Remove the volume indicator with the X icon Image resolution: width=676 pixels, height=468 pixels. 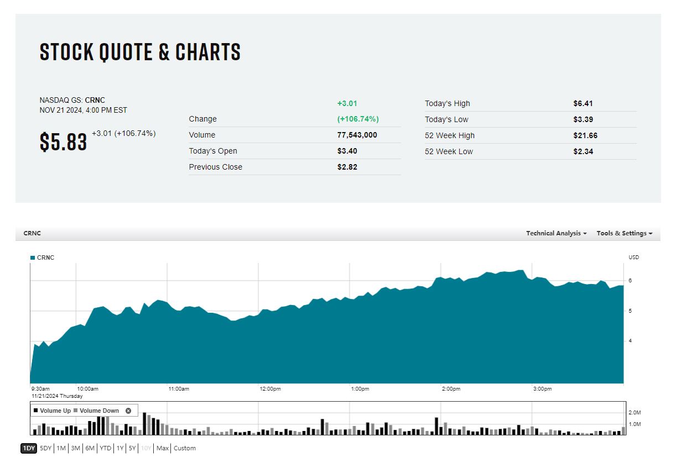pyautogui.click(x=128, y=411)
